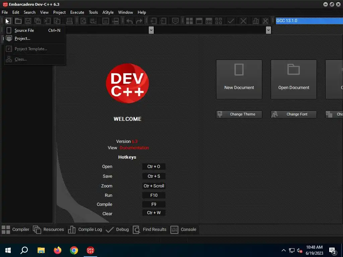Open the Find Results tab
343x257 pixels.
coord(150,230)
